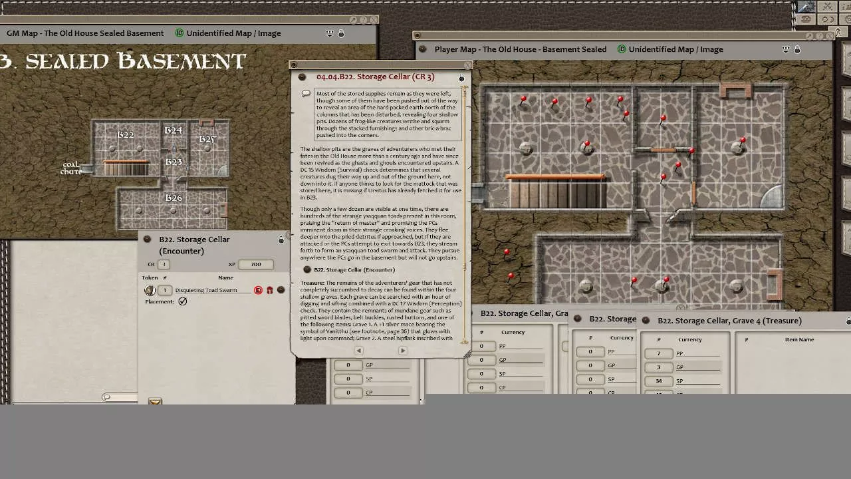Screen dimensions: 851x479
Task: Click the speech bubble icon on the story text
Action: point(306,94)
